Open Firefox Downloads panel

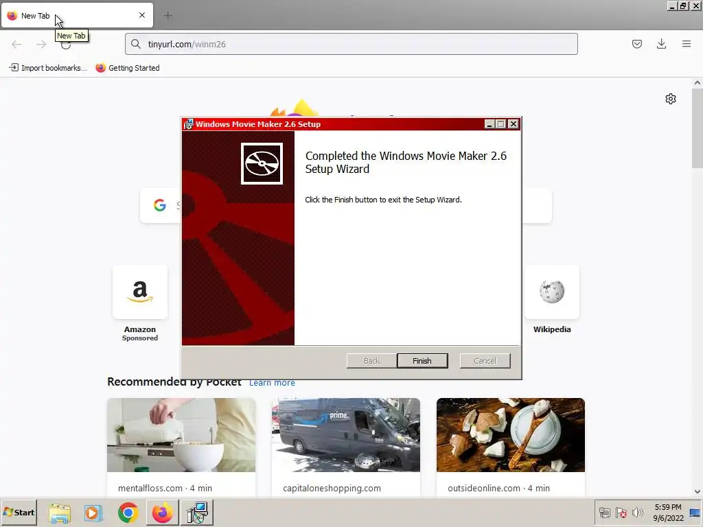(x=661, y=44)
